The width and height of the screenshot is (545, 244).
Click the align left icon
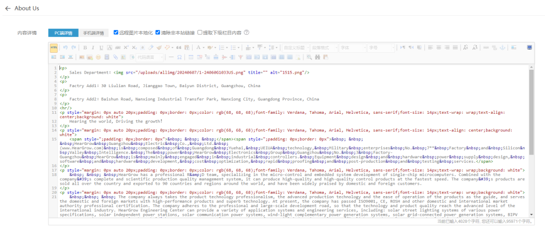click(x=430, y=47)
